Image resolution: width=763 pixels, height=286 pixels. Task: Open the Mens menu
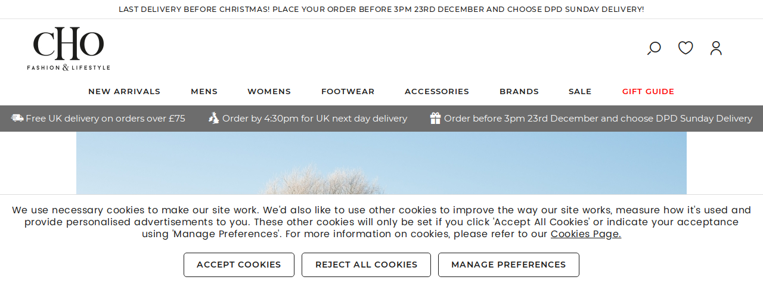click(204, 92)
